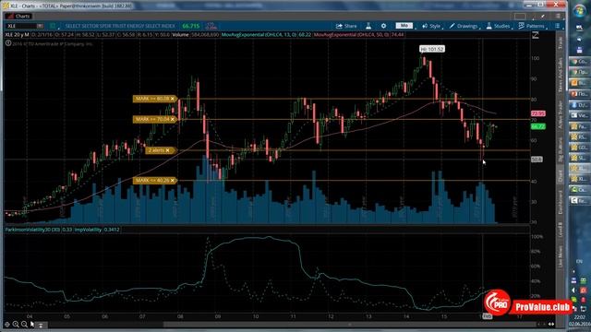The width and height of the screenshot is (591, 332).
Task: Click the taskbar clock 22:02
Action: [580, 317]
